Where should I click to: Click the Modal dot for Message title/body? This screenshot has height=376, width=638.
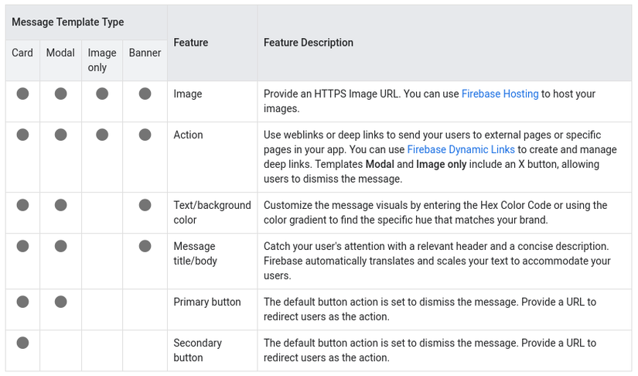tap(60, 246)
